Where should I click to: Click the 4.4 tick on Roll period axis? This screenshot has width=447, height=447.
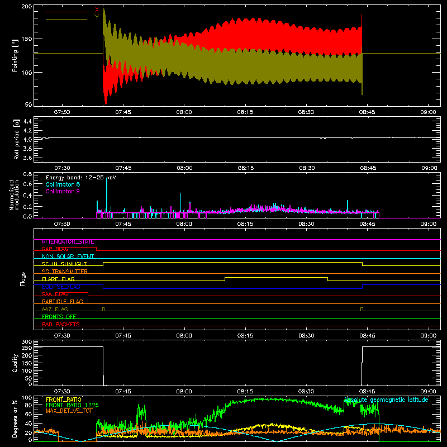click(x=27, y=121)
